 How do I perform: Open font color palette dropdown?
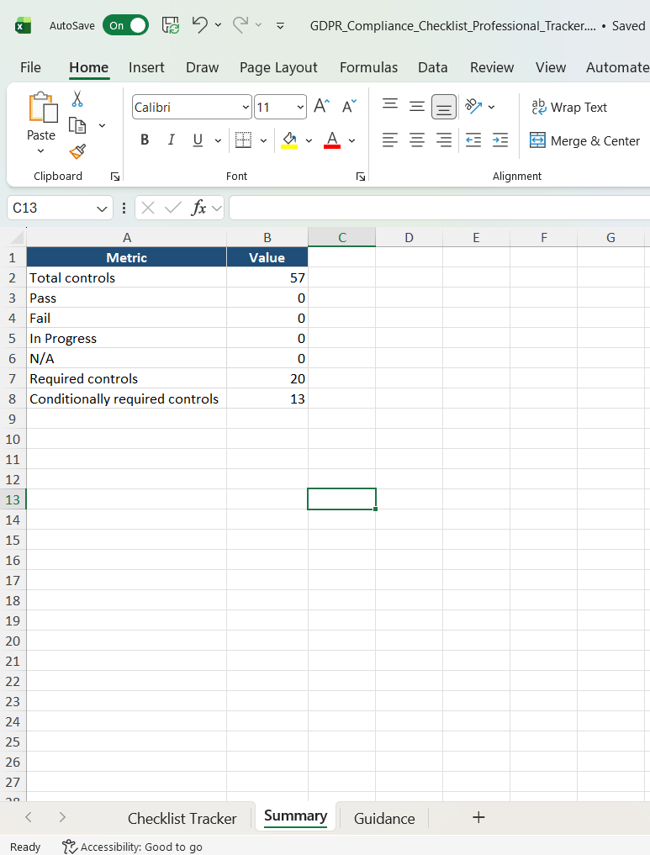(x=351, y=140)
